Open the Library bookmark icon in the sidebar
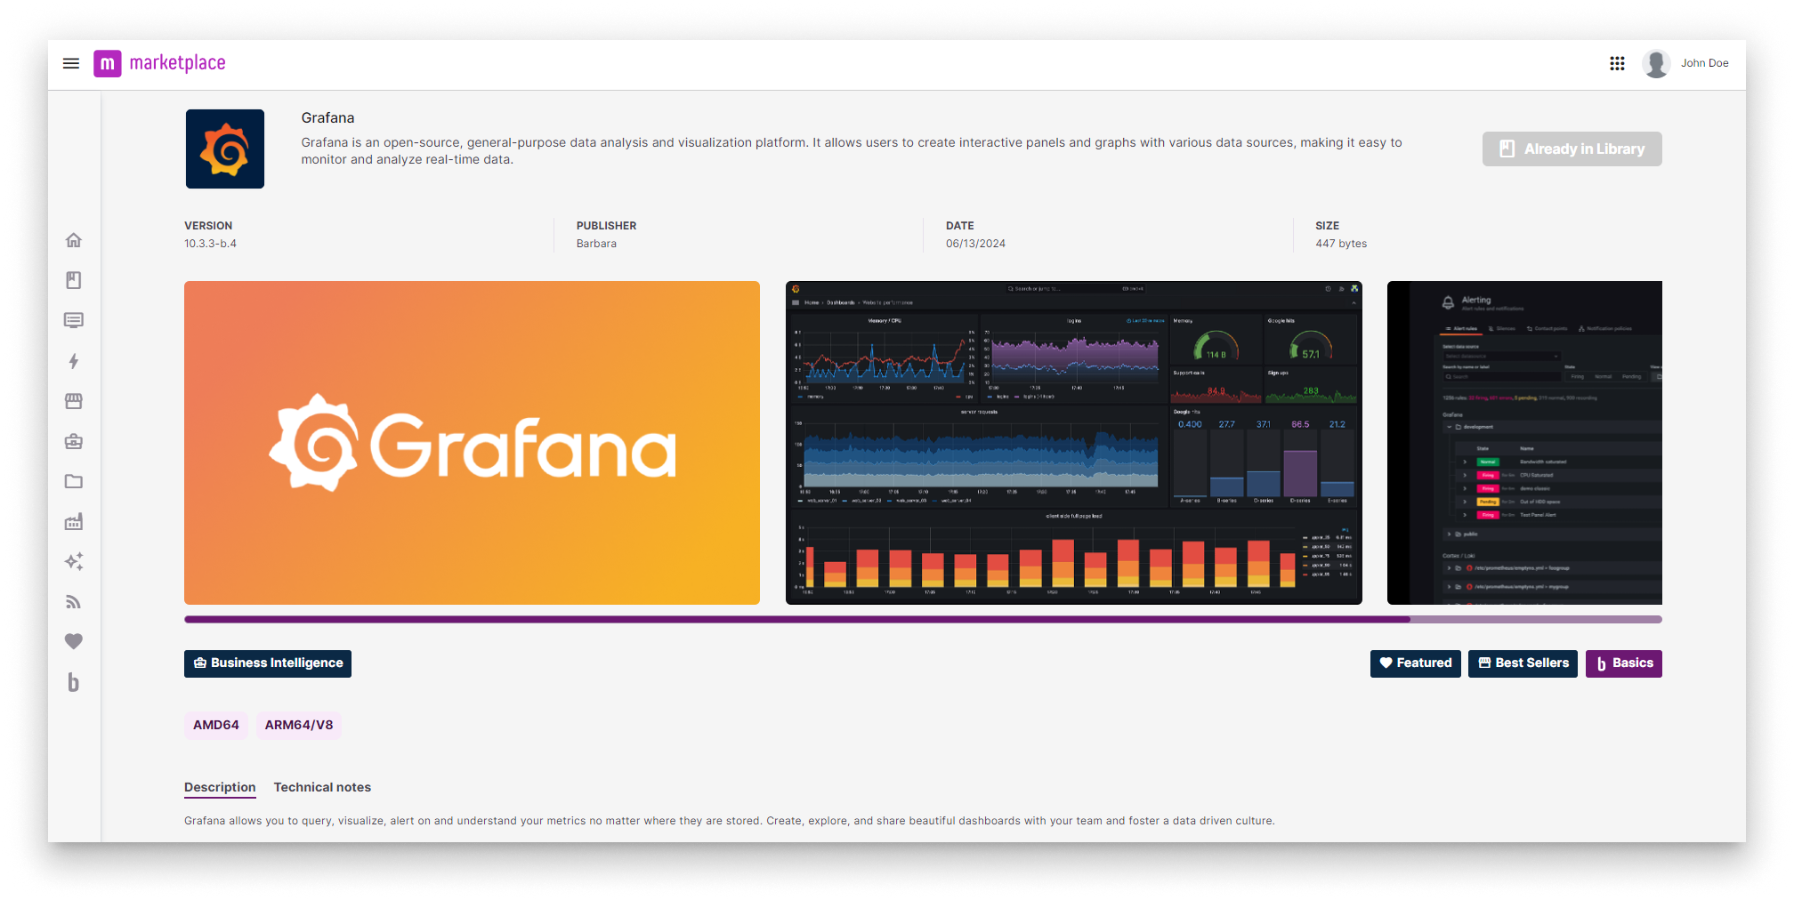This screenshot has width=1794, height=900. 74,279
